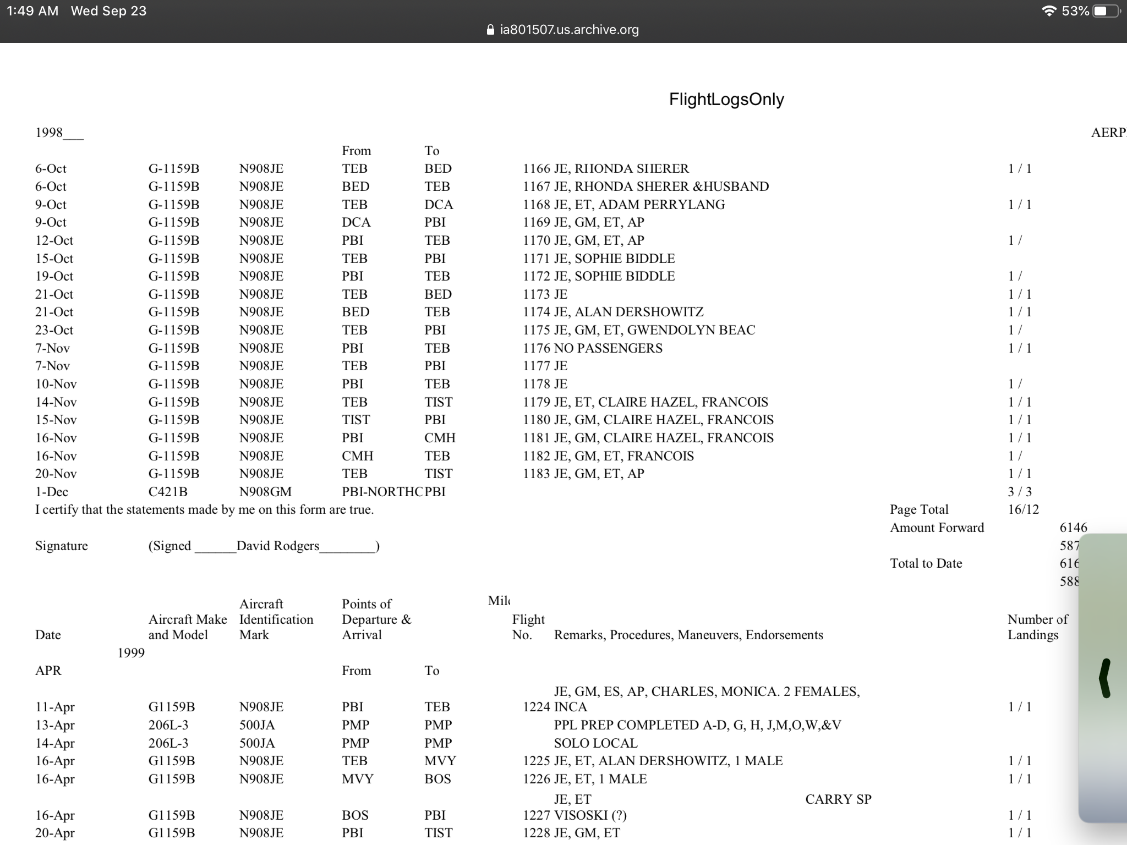Select the C421B aircraft model cell
The image size is (1127, 845).
pyautogui.click(x=168, y=492)
